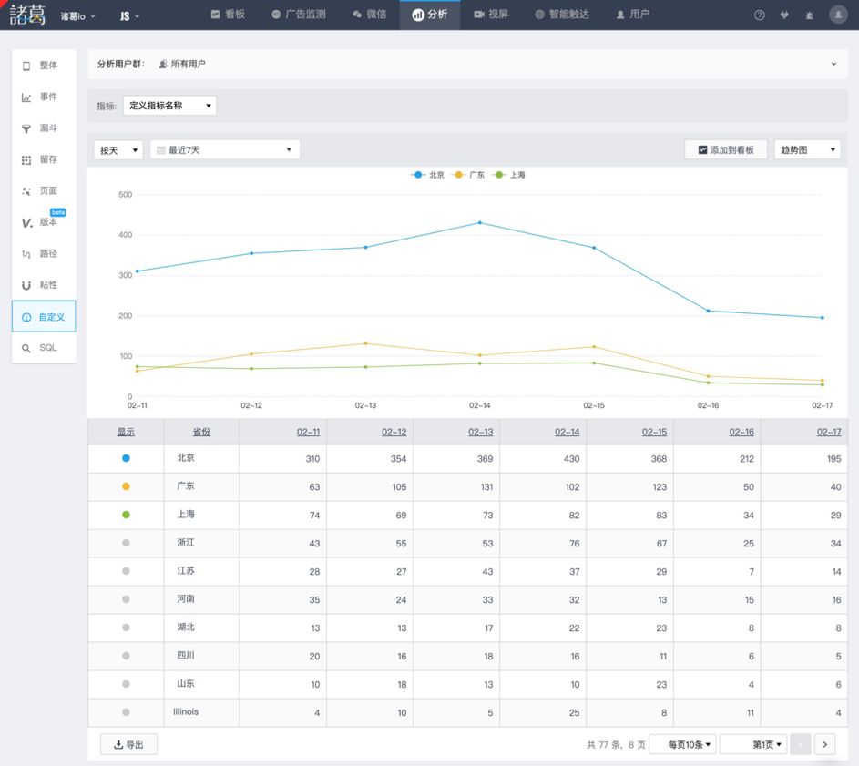Show Illinois series via its grey dot

coord(126,712)
